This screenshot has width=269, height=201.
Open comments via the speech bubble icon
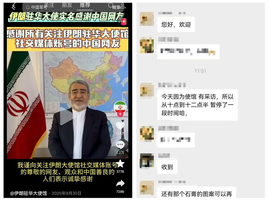(x=120, y=145)
